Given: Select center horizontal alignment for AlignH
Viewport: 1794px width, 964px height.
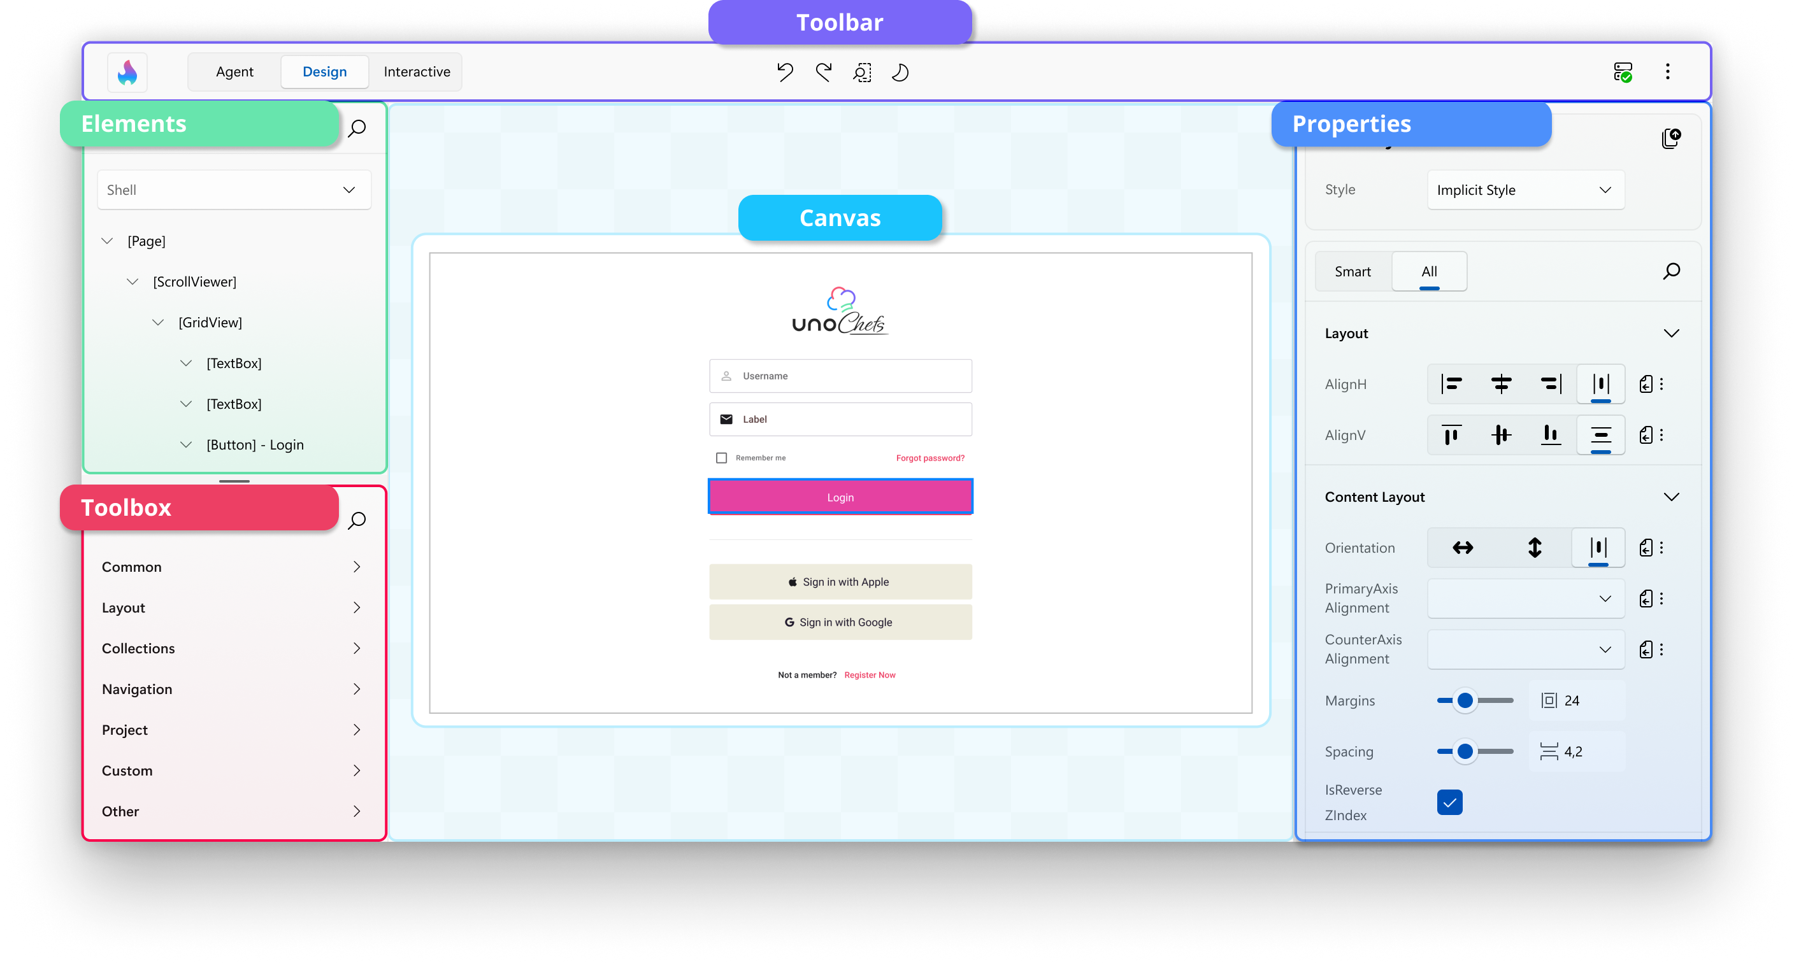Looking at the screenshot, I should tap(1502, 383).
